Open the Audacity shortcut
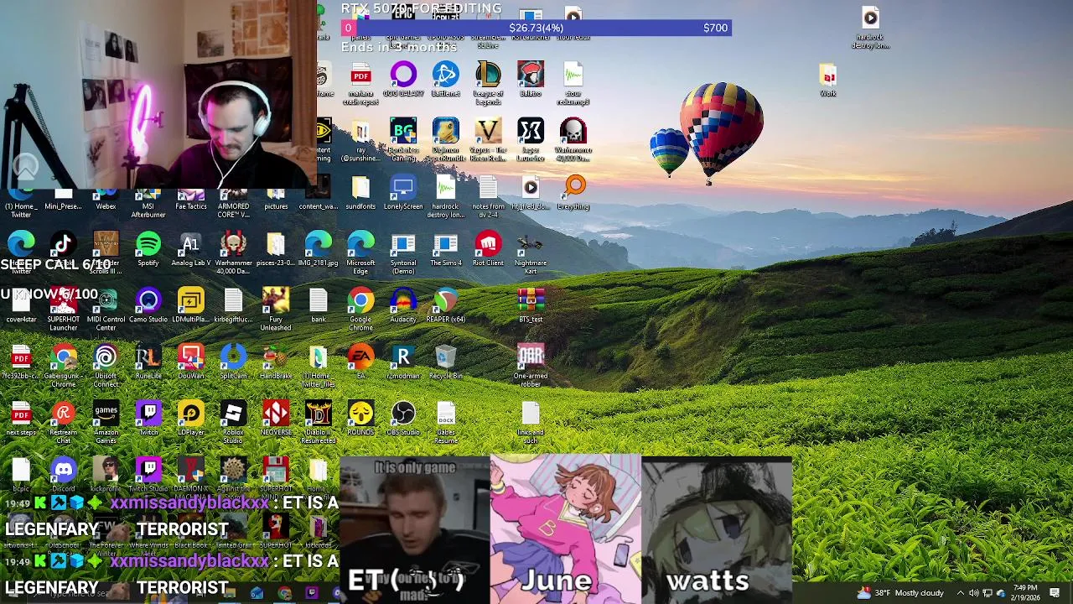This screenshot has width=1073, height=604. point(403,306)
